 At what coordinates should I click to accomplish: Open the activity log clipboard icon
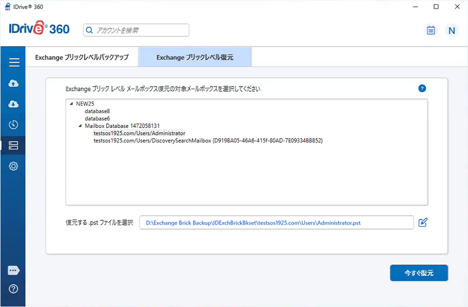point(431,31)
